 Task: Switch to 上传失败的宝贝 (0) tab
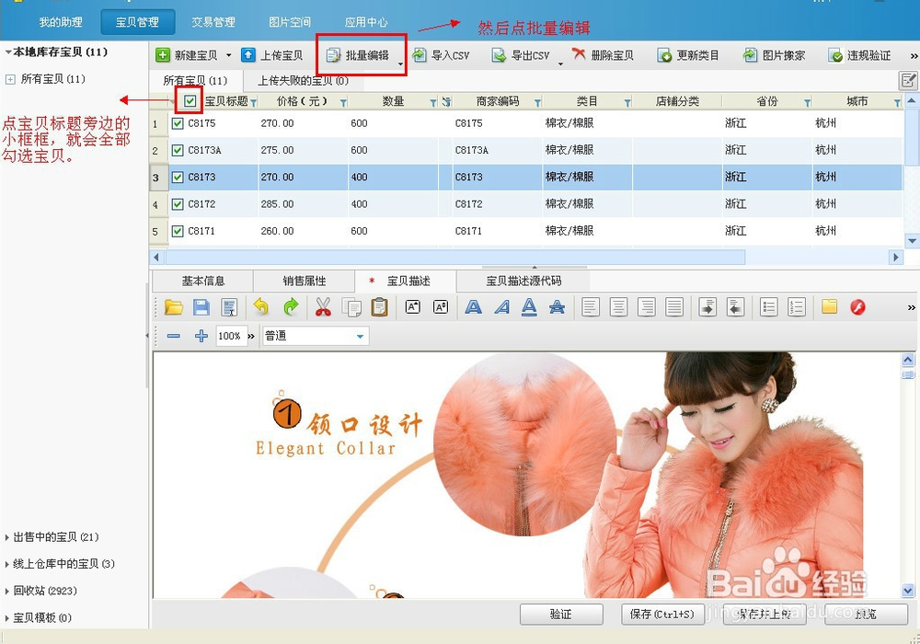point(303,81)
